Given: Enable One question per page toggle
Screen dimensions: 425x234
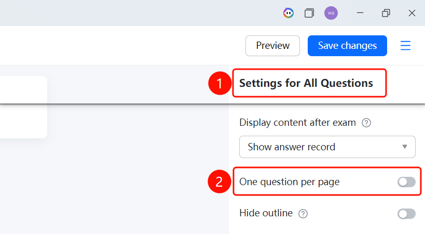Looking at the screenshot, I should (406, 182).
